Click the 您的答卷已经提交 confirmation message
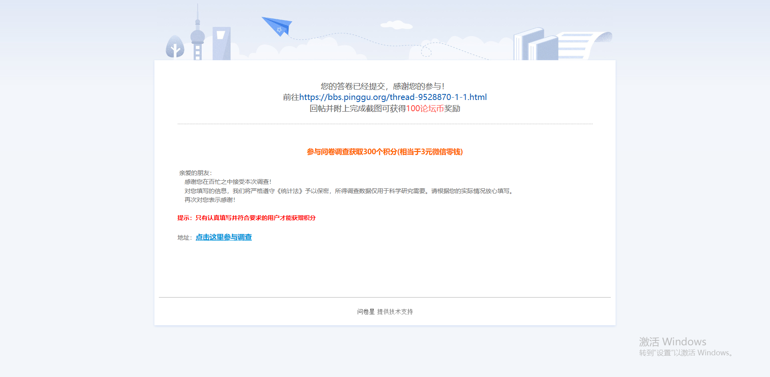This screenshot has height=377, width=770. pyautogui.click(x=383, y=86)
